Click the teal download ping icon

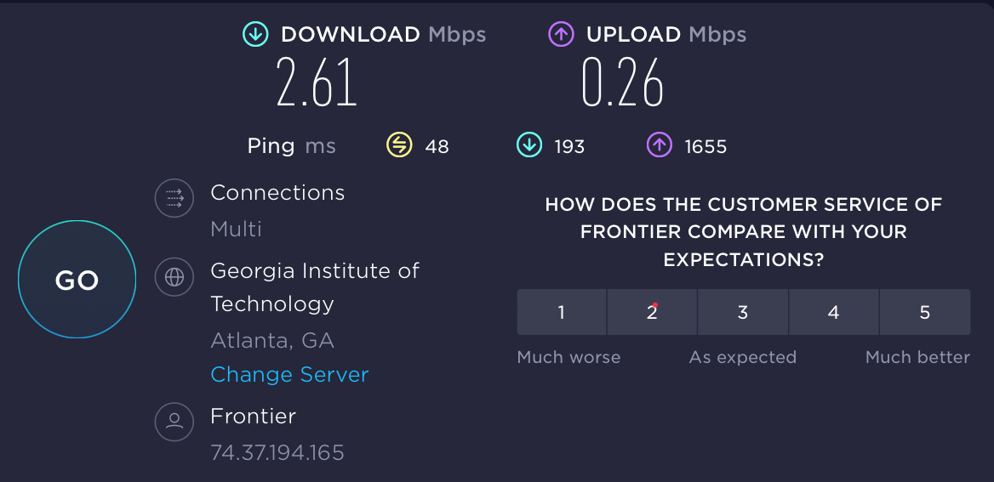coord(528,146)
